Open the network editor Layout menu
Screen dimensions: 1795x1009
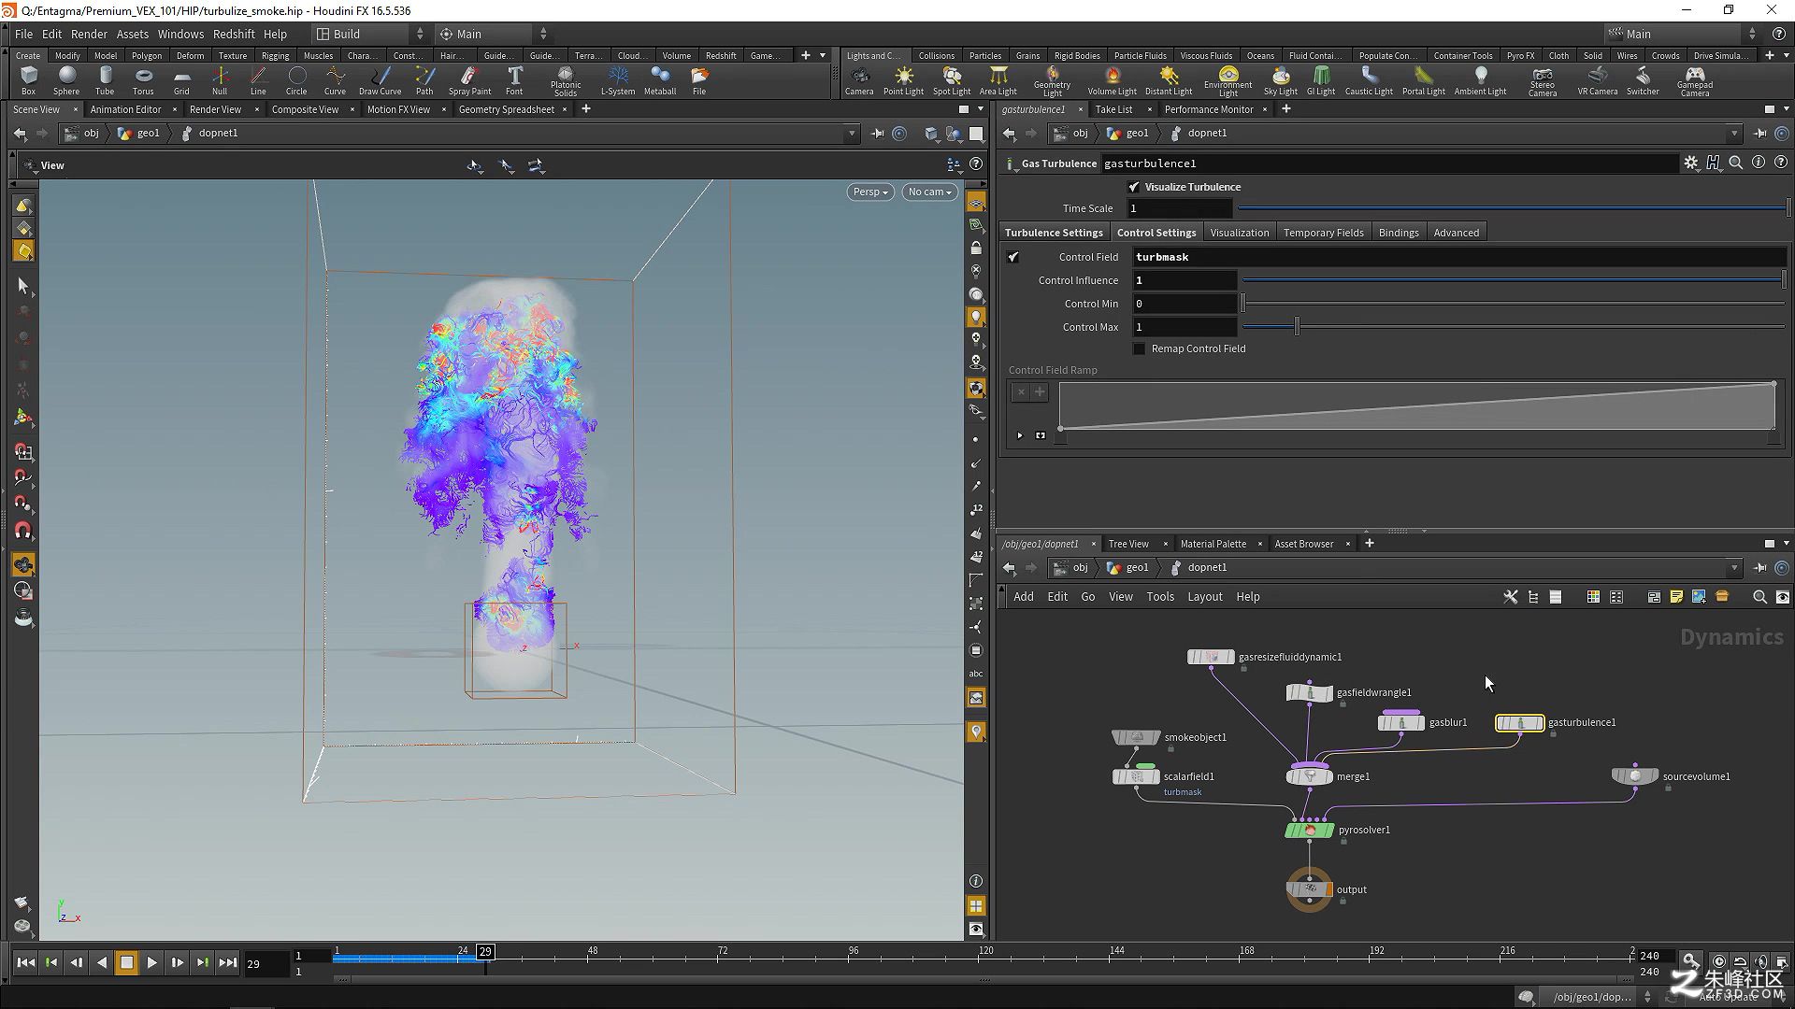tap(1204, 597)
